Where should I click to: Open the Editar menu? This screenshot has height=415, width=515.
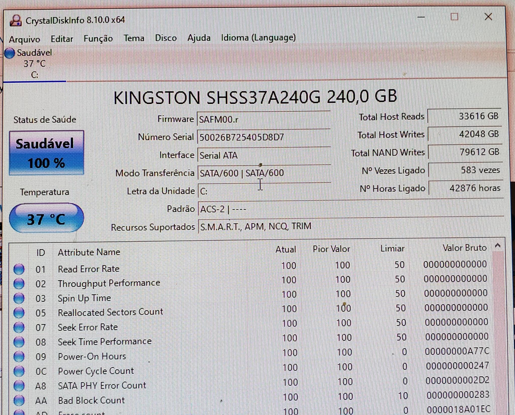(62, 39)
